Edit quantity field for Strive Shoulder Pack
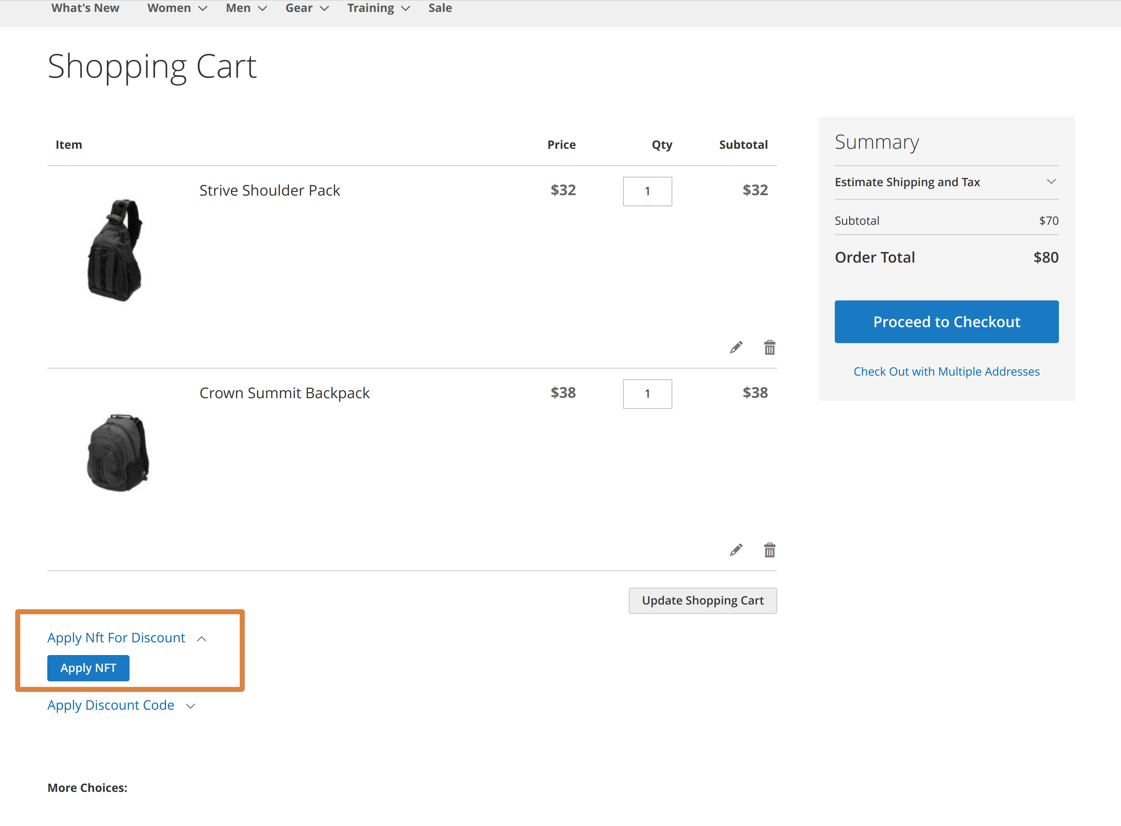The width and height of the screenshot is (1121, 826). [x=648, y=190]
